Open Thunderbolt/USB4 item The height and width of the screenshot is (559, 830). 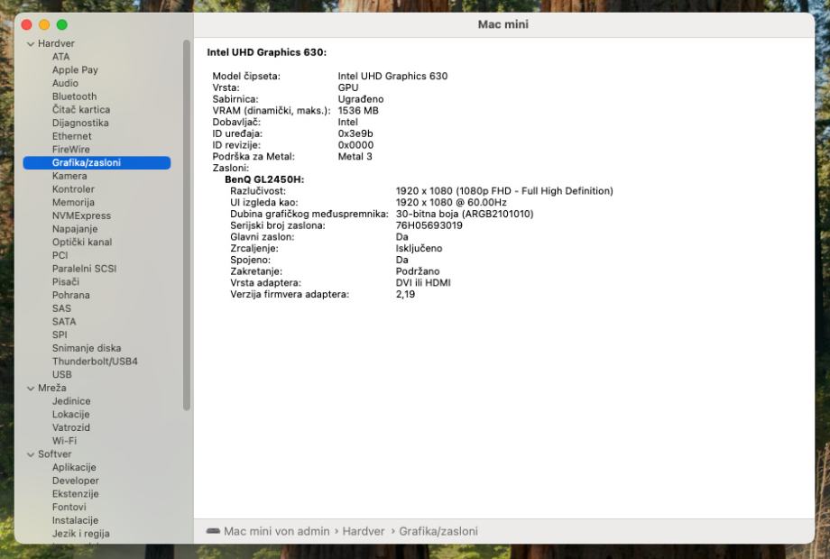coord(95,362)
